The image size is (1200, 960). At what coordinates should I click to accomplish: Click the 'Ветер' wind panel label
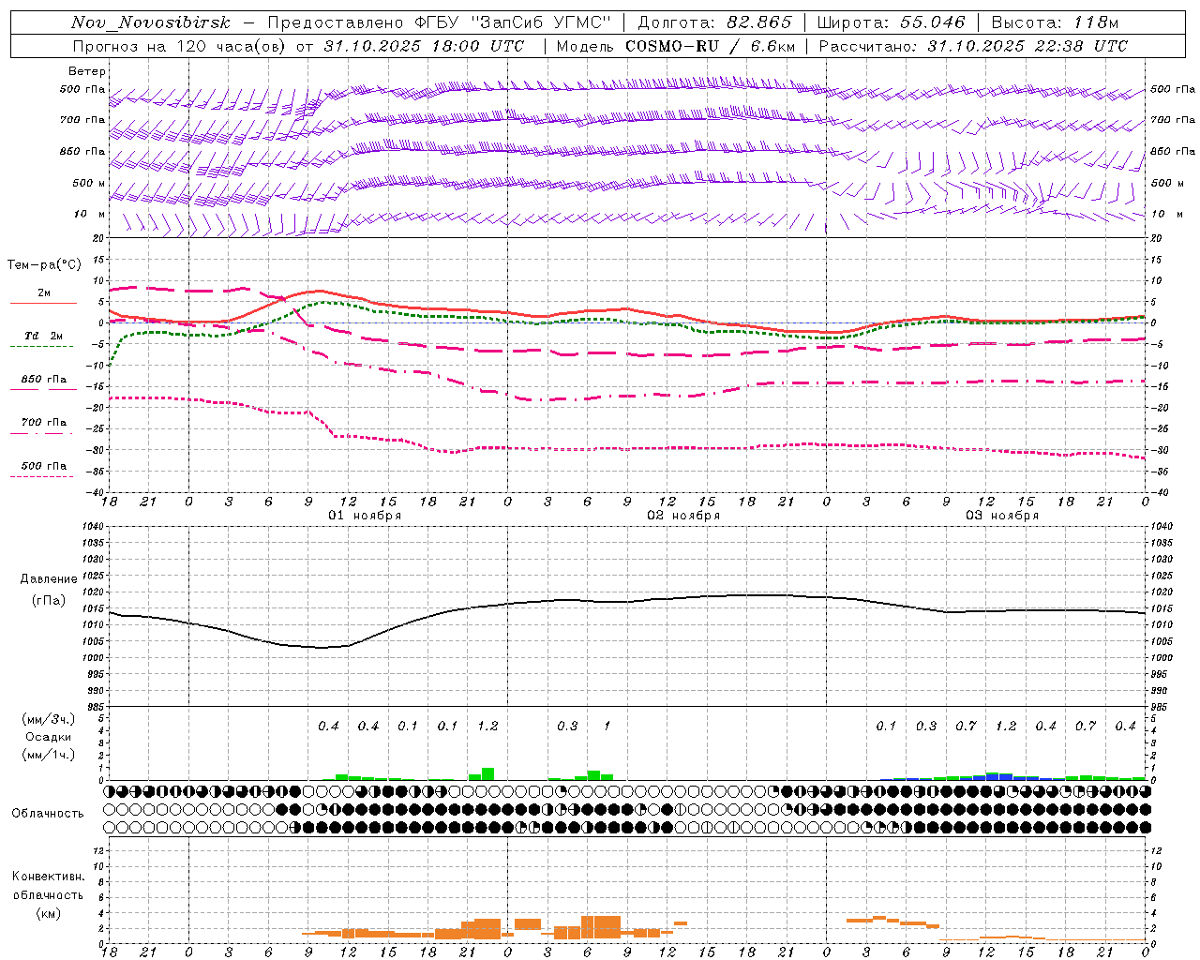[87, 71]
